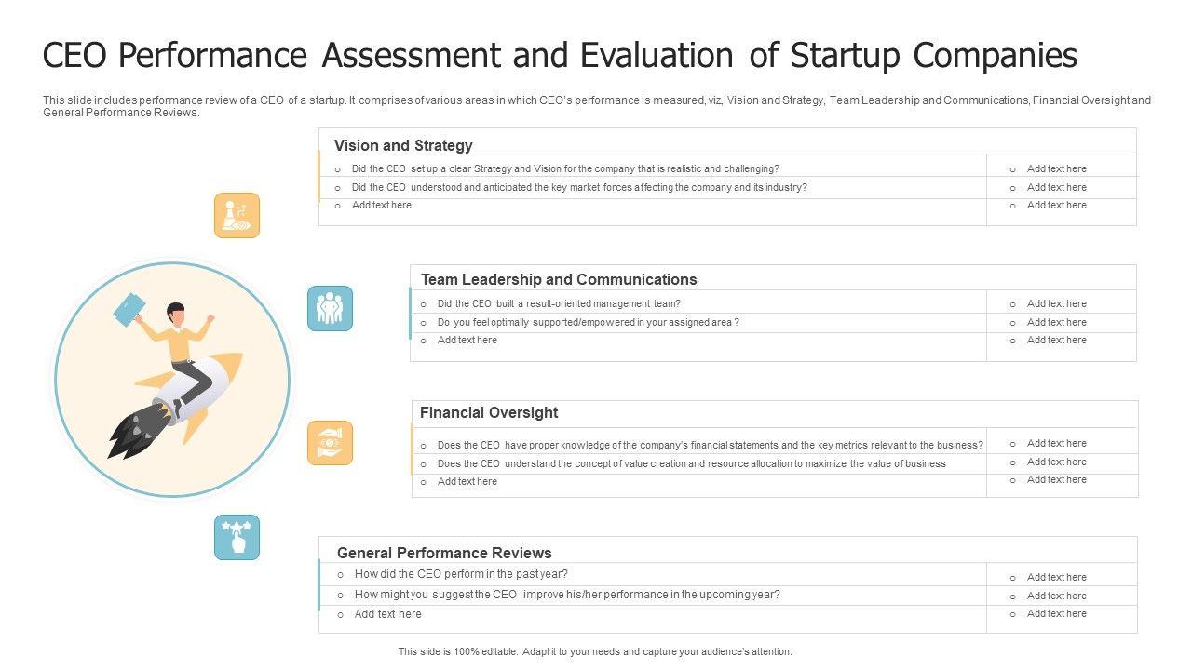Screen dimensions: 1192x670
Task: Click the Vision and Strategy heading
Action: (403, 145)
